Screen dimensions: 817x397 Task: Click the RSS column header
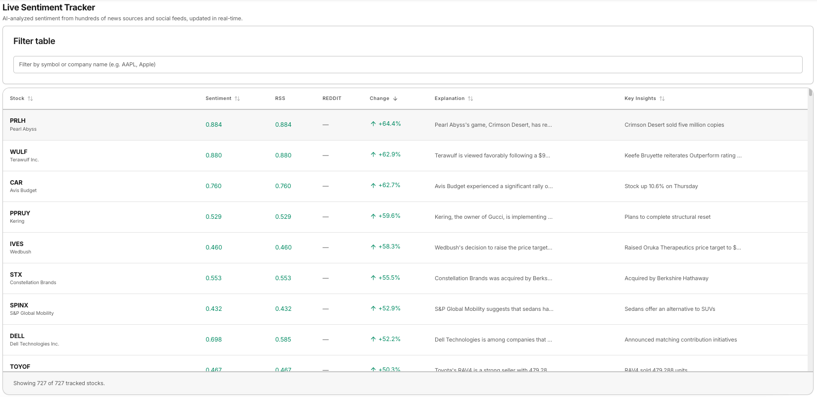[280, 99]
